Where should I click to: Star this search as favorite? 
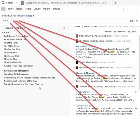(137, 21)
